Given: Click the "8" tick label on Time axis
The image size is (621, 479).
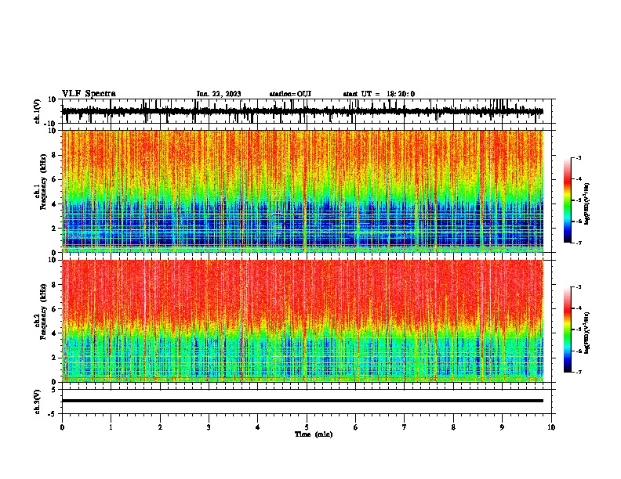Looking at the screenshot, I should pyautogui.click(x=453, y=427).
